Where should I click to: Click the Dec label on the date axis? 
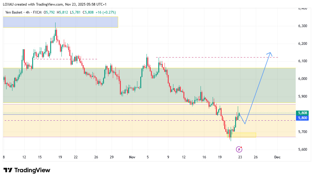click(277, 157)
